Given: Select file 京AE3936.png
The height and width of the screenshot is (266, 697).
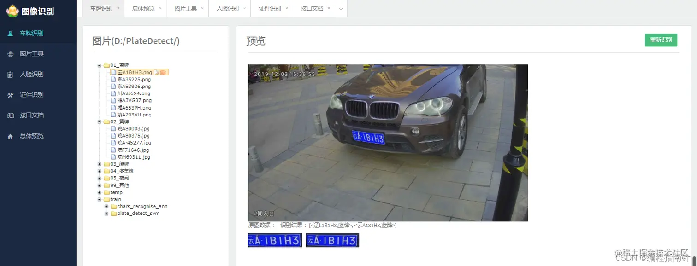Looking at the screenshot, I should click(134, 86).
